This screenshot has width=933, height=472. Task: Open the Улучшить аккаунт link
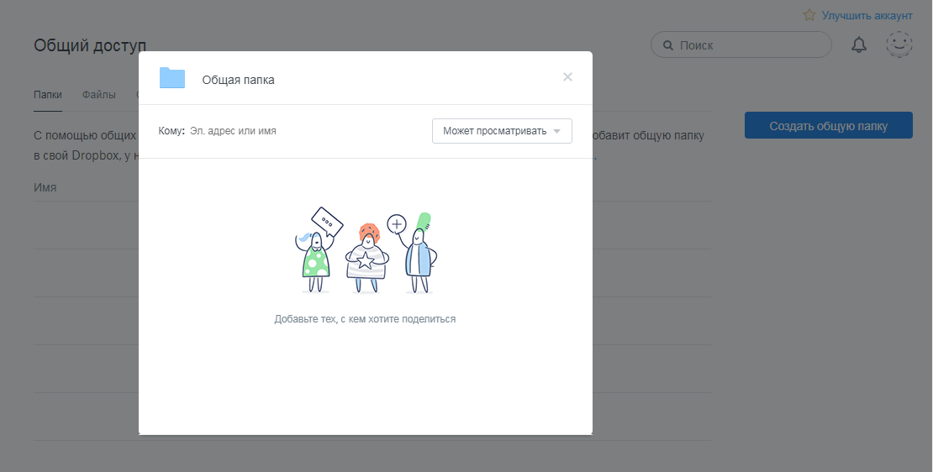click(x=867, y=15)
